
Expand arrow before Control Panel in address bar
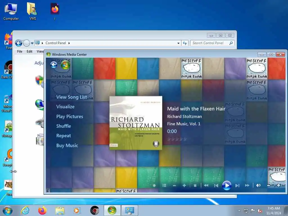[x=42, y=43]
